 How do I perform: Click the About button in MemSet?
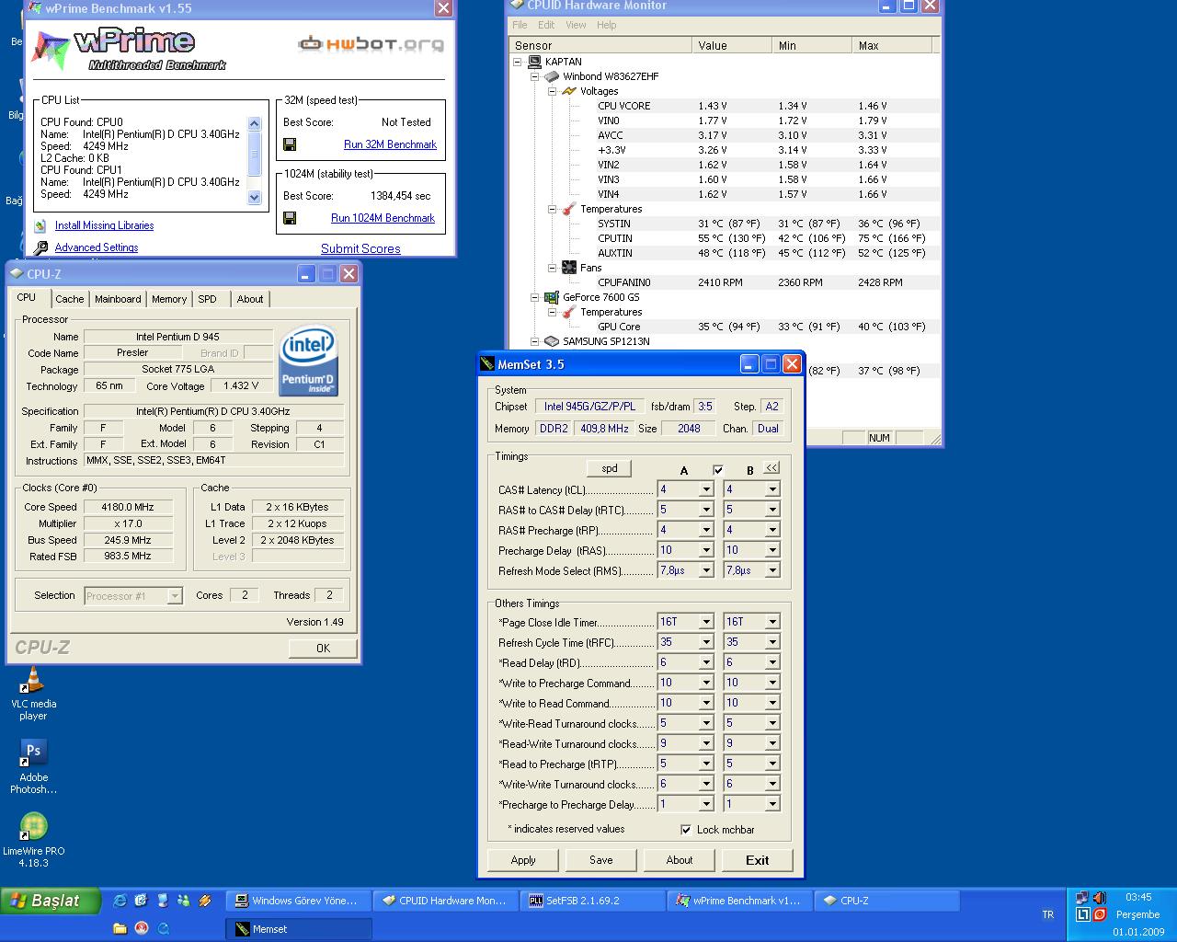[680, 860]
